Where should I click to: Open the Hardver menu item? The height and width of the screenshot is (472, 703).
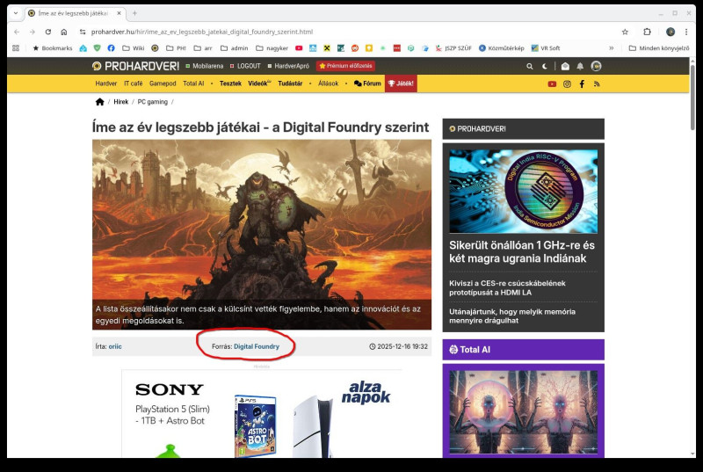click(x=105, y=84)
